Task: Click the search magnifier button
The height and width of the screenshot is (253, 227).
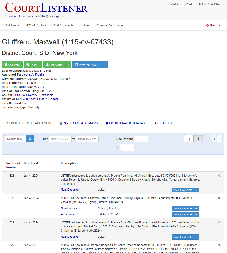Action: [30, 139]
